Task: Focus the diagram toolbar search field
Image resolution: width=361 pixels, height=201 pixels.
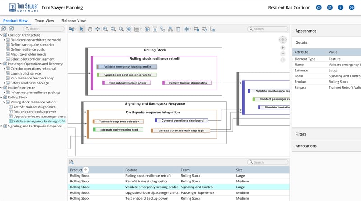Action: point(268,29)
